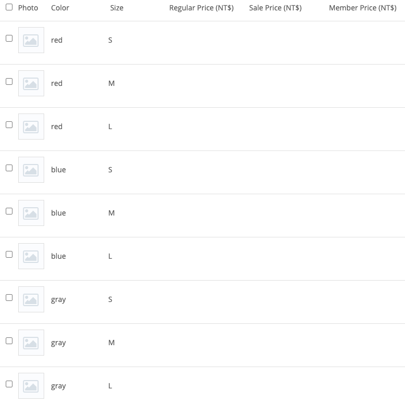405x416 pixels.
Task: Select the red L variant checkbox
Action: tap(9, 124)
